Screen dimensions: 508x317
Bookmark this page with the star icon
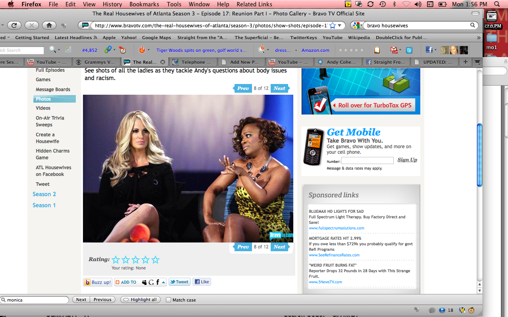tap(332, 25)
